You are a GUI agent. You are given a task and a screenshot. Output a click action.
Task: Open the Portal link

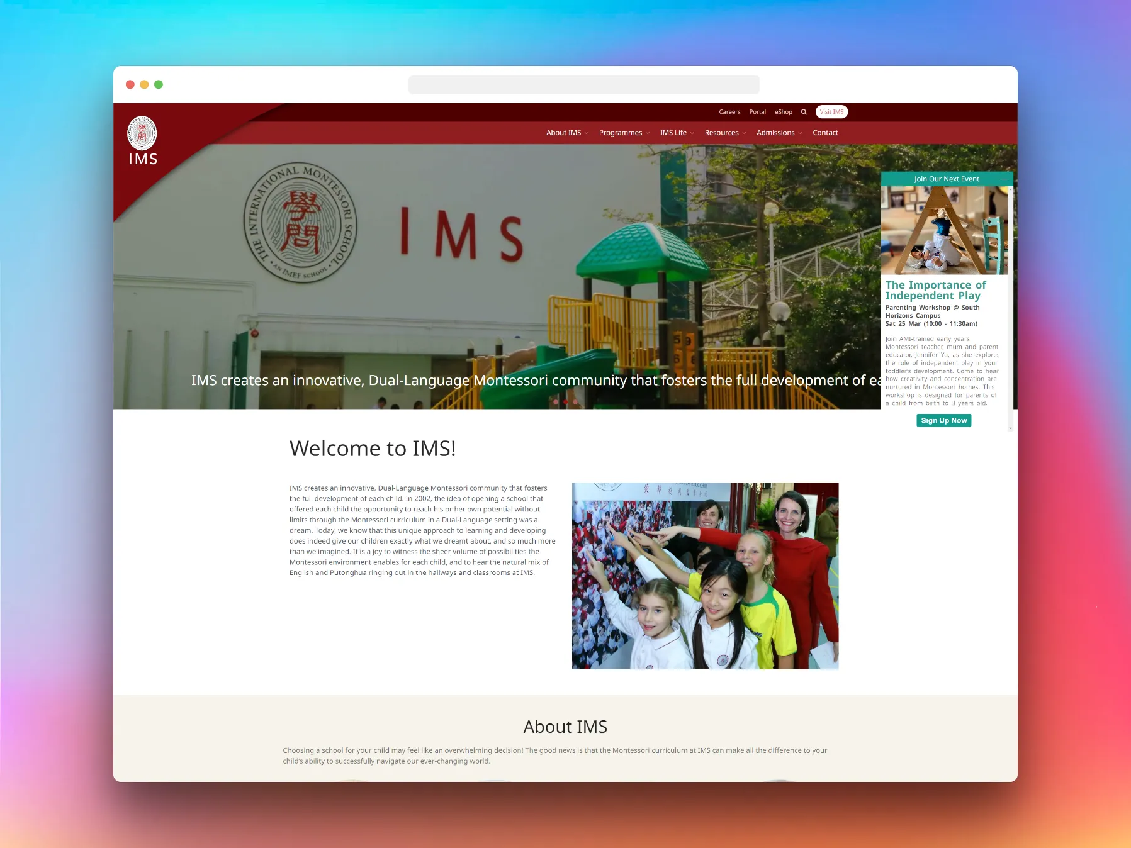tap(757, 112)
